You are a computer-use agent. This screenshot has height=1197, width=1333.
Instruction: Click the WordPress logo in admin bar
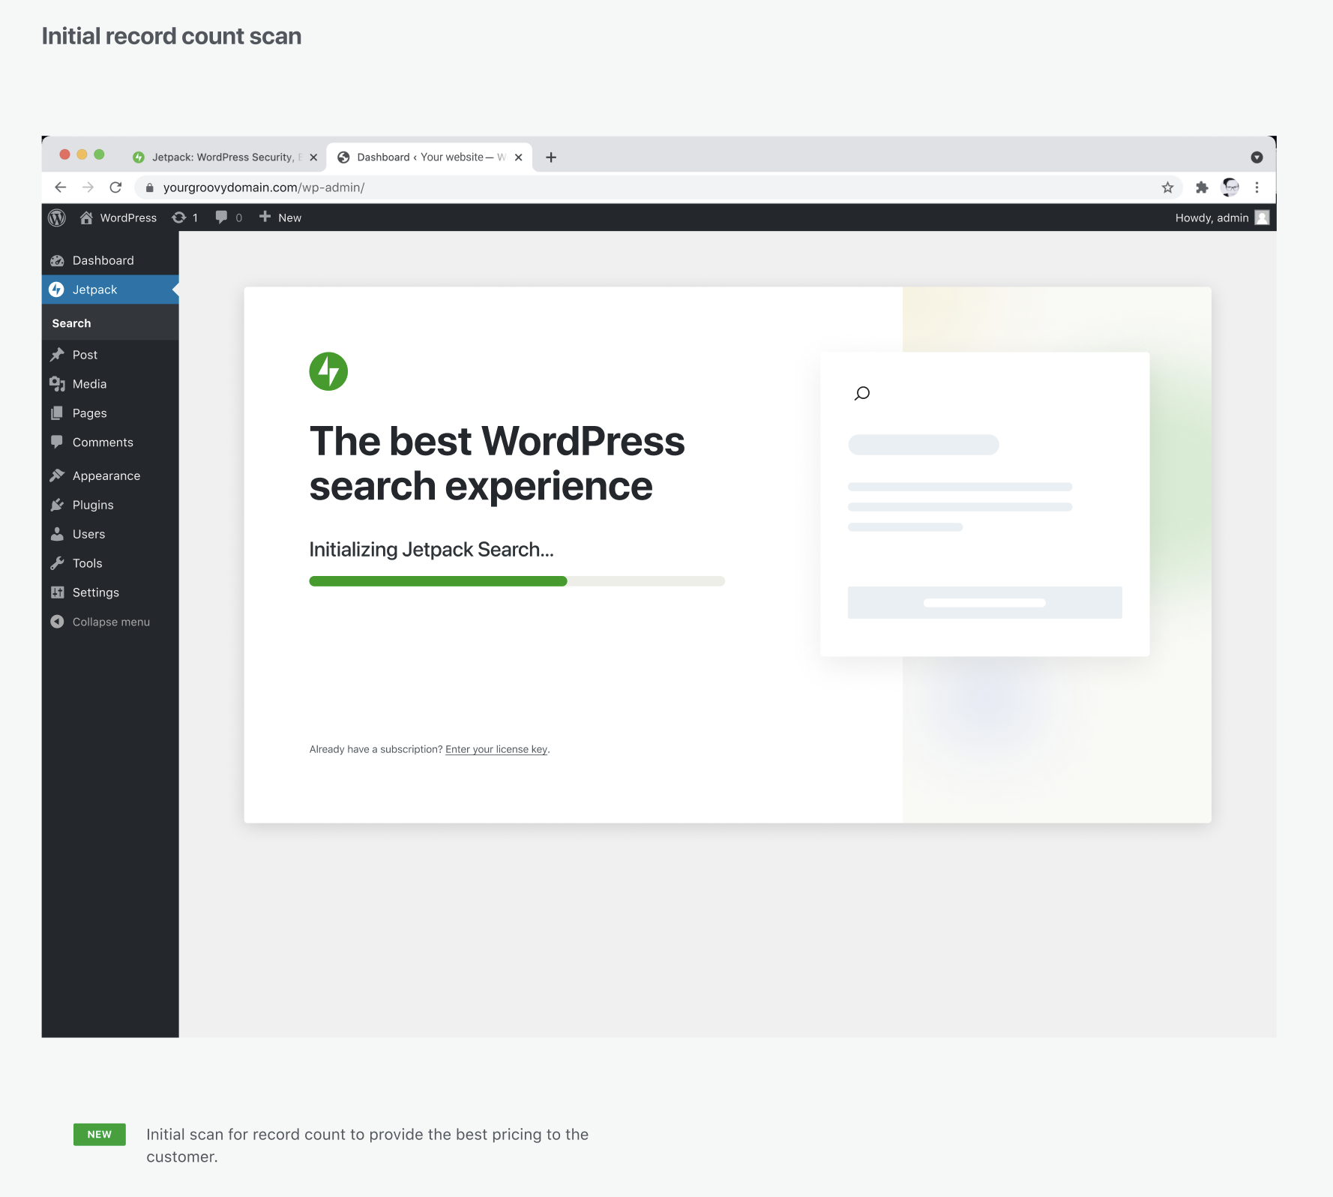click(57, 217)
